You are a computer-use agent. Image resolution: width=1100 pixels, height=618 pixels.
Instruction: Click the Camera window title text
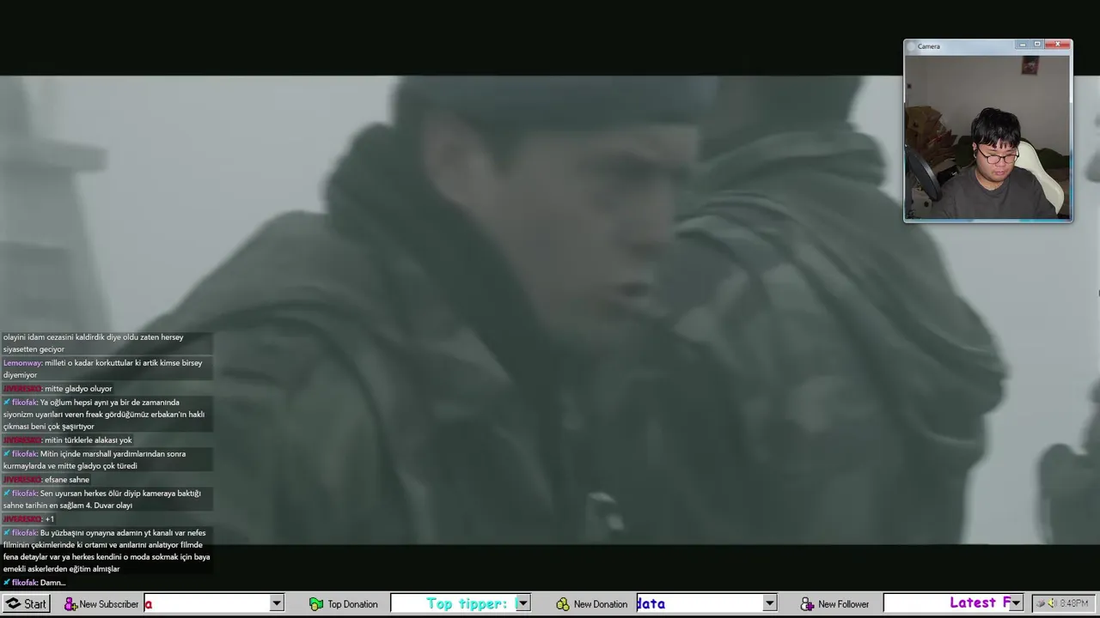929,46
